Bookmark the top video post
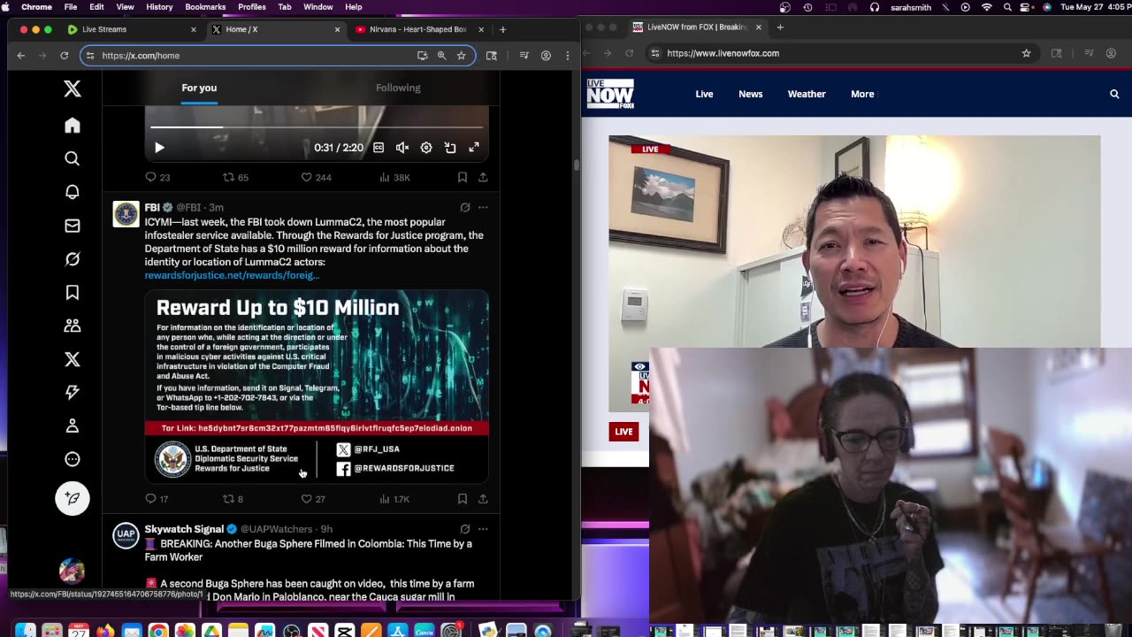This screenshot has height=637, width=1132. pos(462,177)
